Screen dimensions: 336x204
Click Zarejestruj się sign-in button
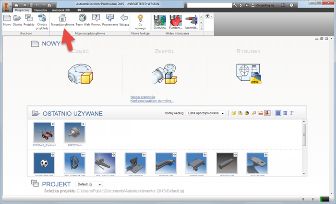263,5
